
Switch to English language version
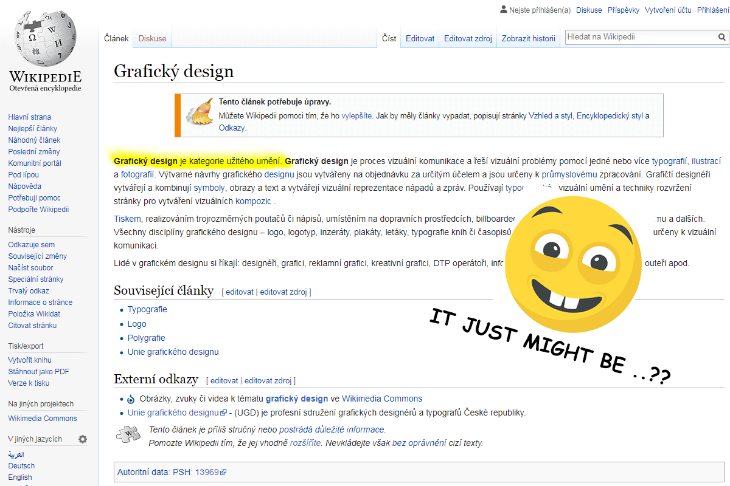[x=20, y=477]
